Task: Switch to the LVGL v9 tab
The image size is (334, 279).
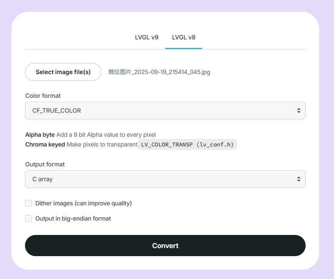Action: [x=147, y=37]
